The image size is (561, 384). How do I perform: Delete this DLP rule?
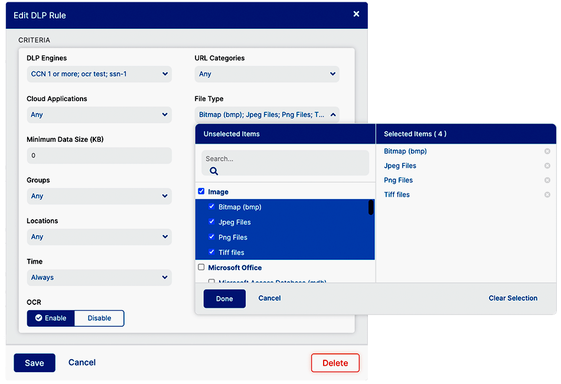(x=335, y=363)
